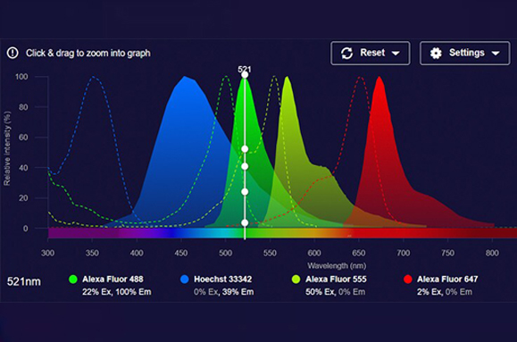Image resolution: width=517 pixels, height=342 pixels.
Task: Click the 521nm readout text
Action: [24, 281]
